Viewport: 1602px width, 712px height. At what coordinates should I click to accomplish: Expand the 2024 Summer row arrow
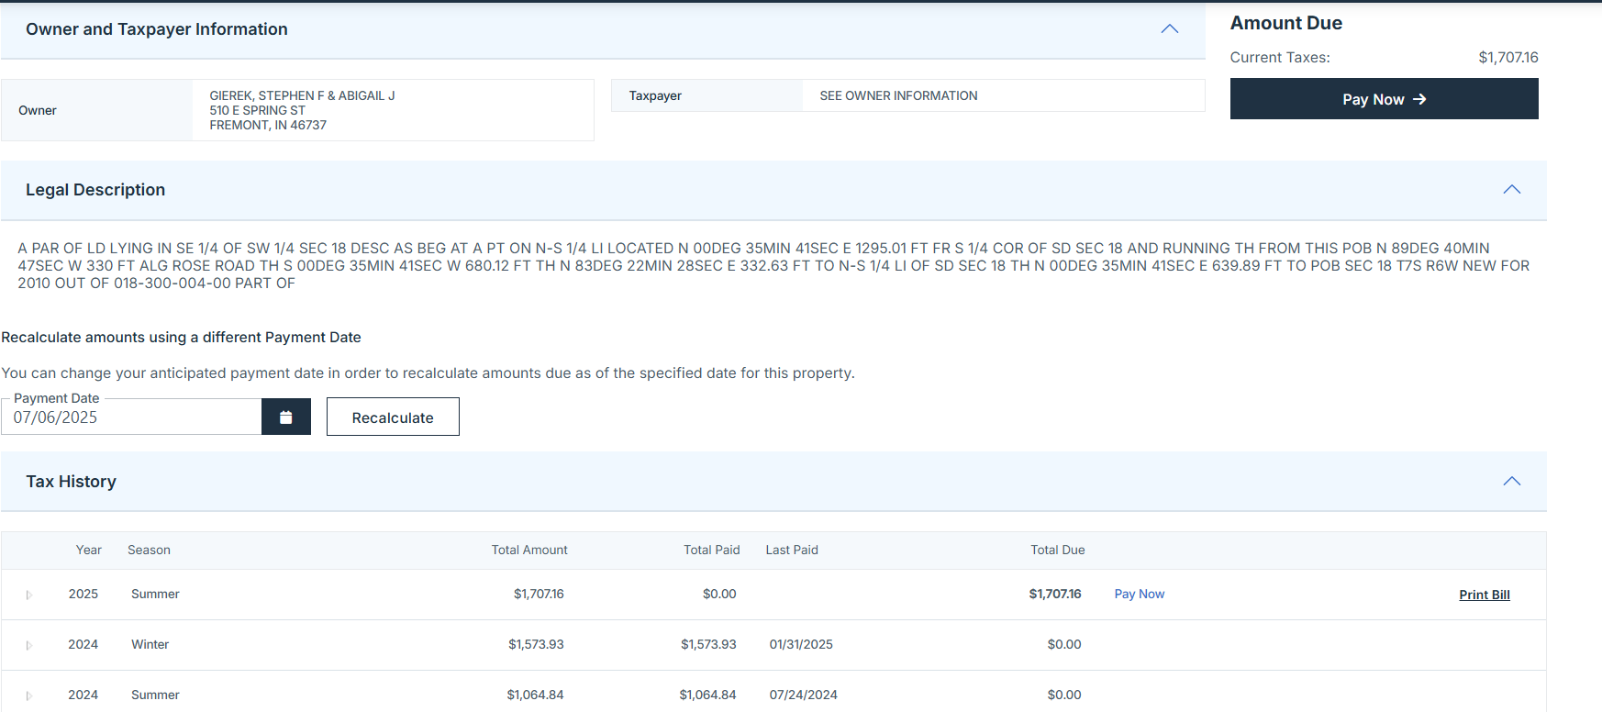[x=29, y=695]
